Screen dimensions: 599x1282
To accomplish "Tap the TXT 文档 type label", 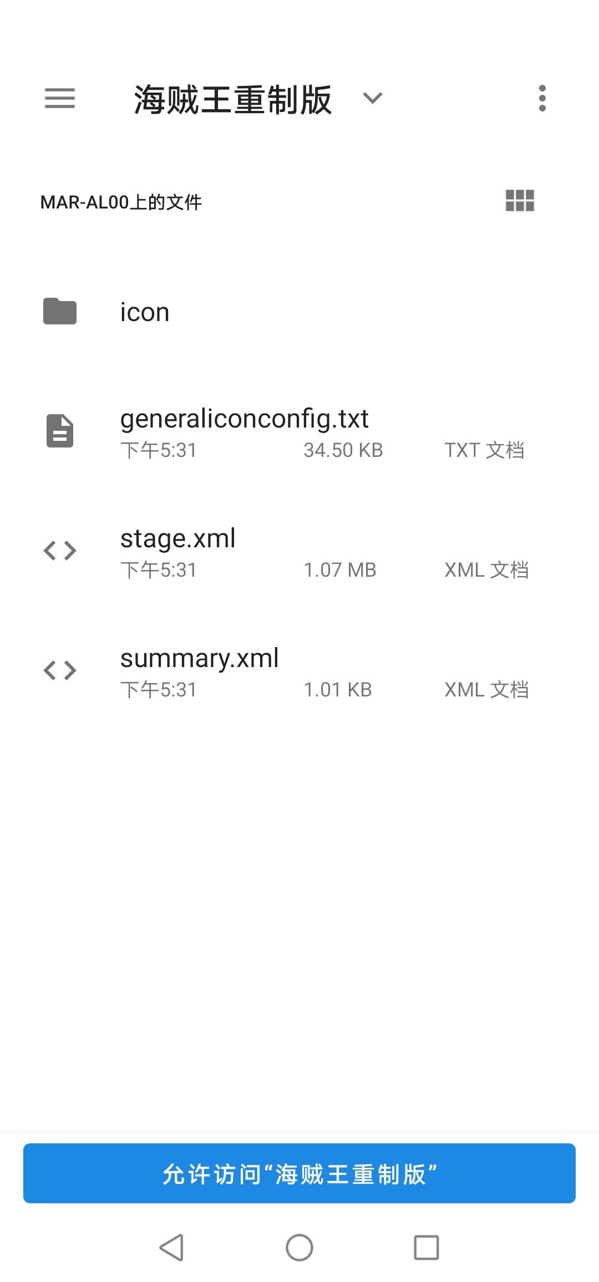I will coord(484,450).
